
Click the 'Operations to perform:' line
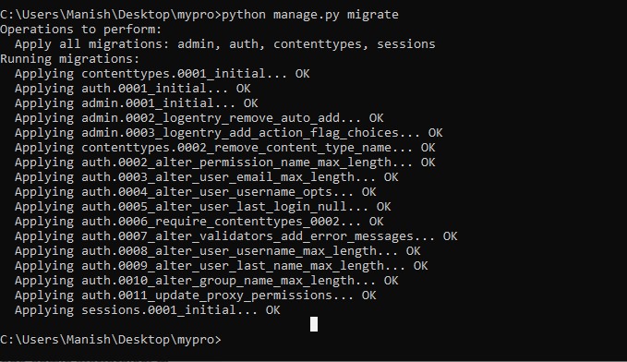point(80,30)
